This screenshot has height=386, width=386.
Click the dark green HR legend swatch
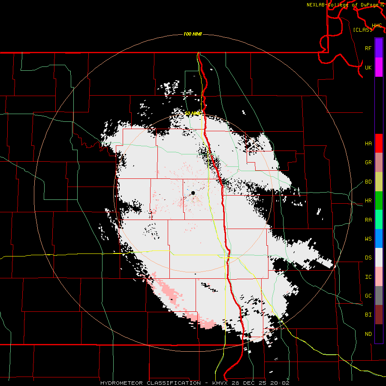pyautogui.click(x=379, y=201)
